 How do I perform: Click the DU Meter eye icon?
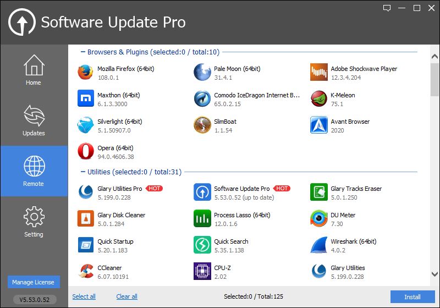point(319,218)
